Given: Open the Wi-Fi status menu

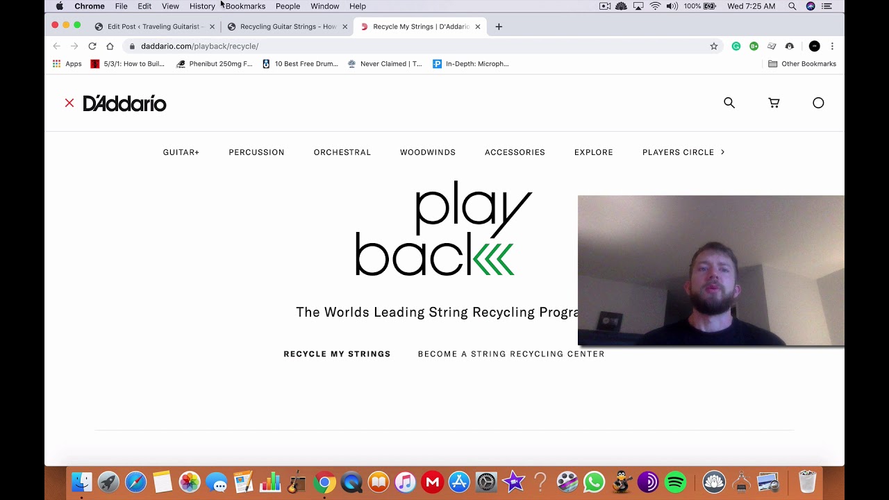Looking at the screenshot, I should point(655,6).
